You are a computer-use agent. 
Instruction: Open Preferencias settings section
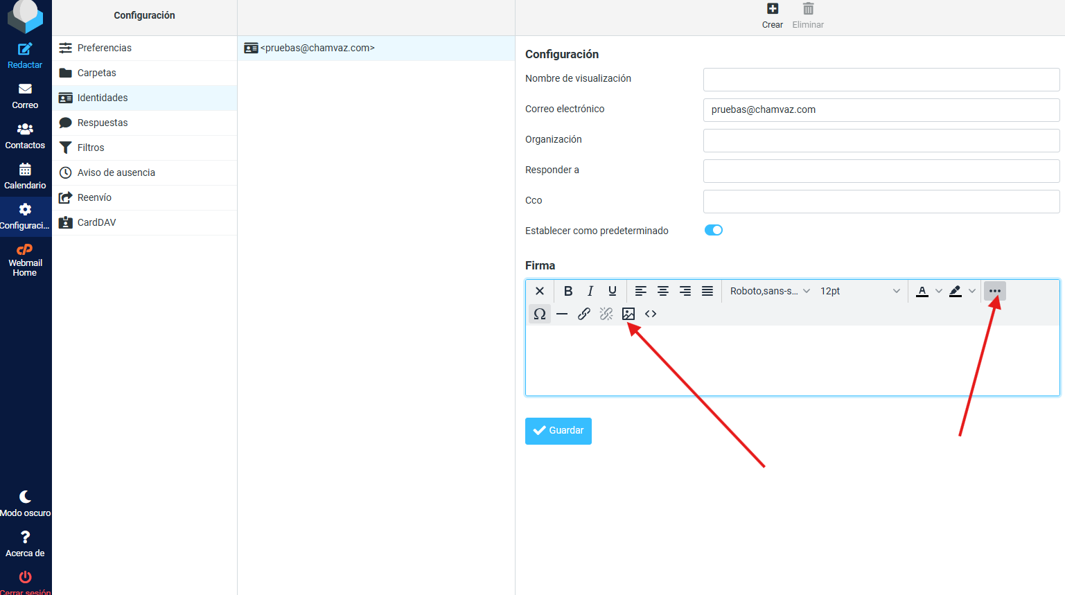[x=105, y=48]
